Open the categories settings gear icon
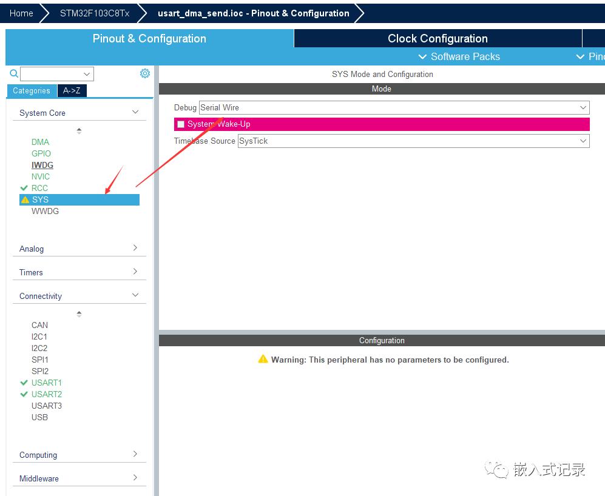Image resolution: width=605 pixels, height=496 pixels. click(144, 73)
